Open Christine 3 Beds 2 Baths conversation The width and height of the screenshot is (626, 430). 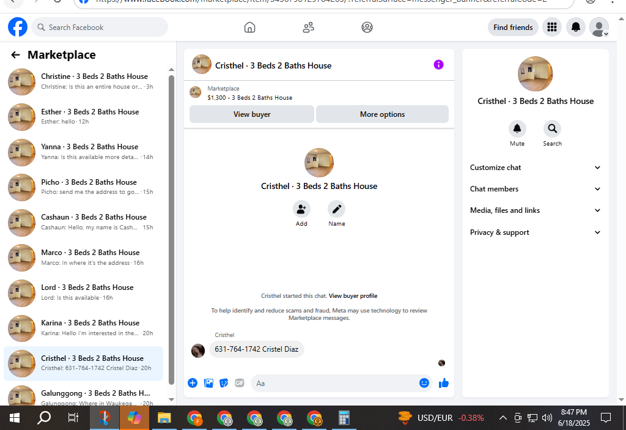pyautogui.click(x=83, y=81)
